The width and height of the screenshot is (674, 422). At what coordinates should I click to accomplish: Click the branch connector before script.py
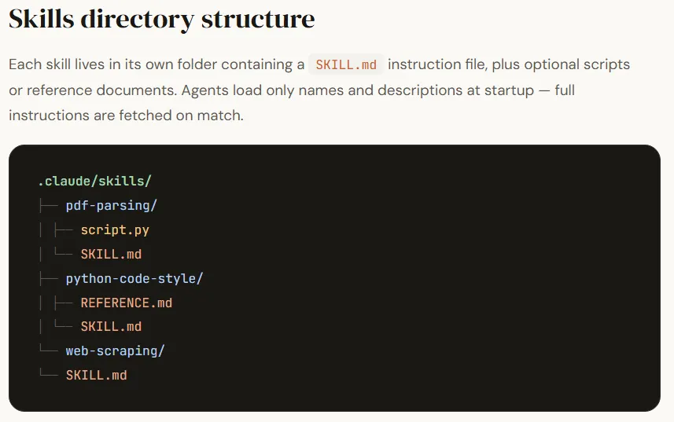[x=63, y=230]
